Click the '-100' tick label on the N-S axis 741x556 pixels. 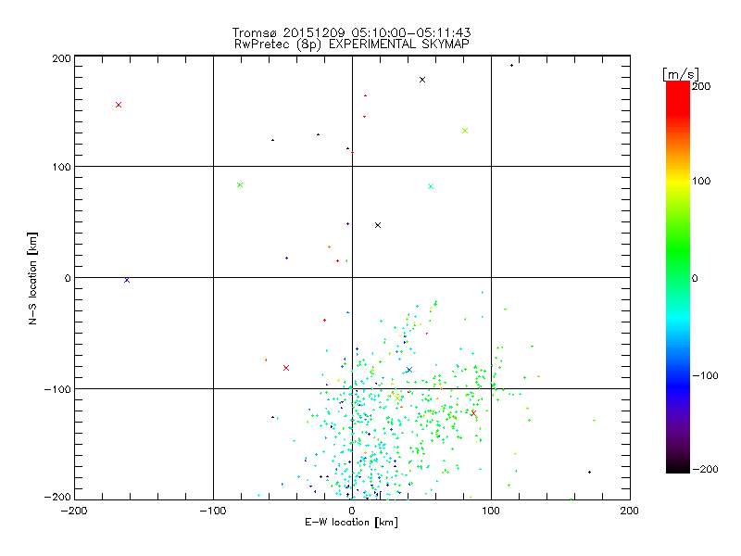(x=57, y=389)
